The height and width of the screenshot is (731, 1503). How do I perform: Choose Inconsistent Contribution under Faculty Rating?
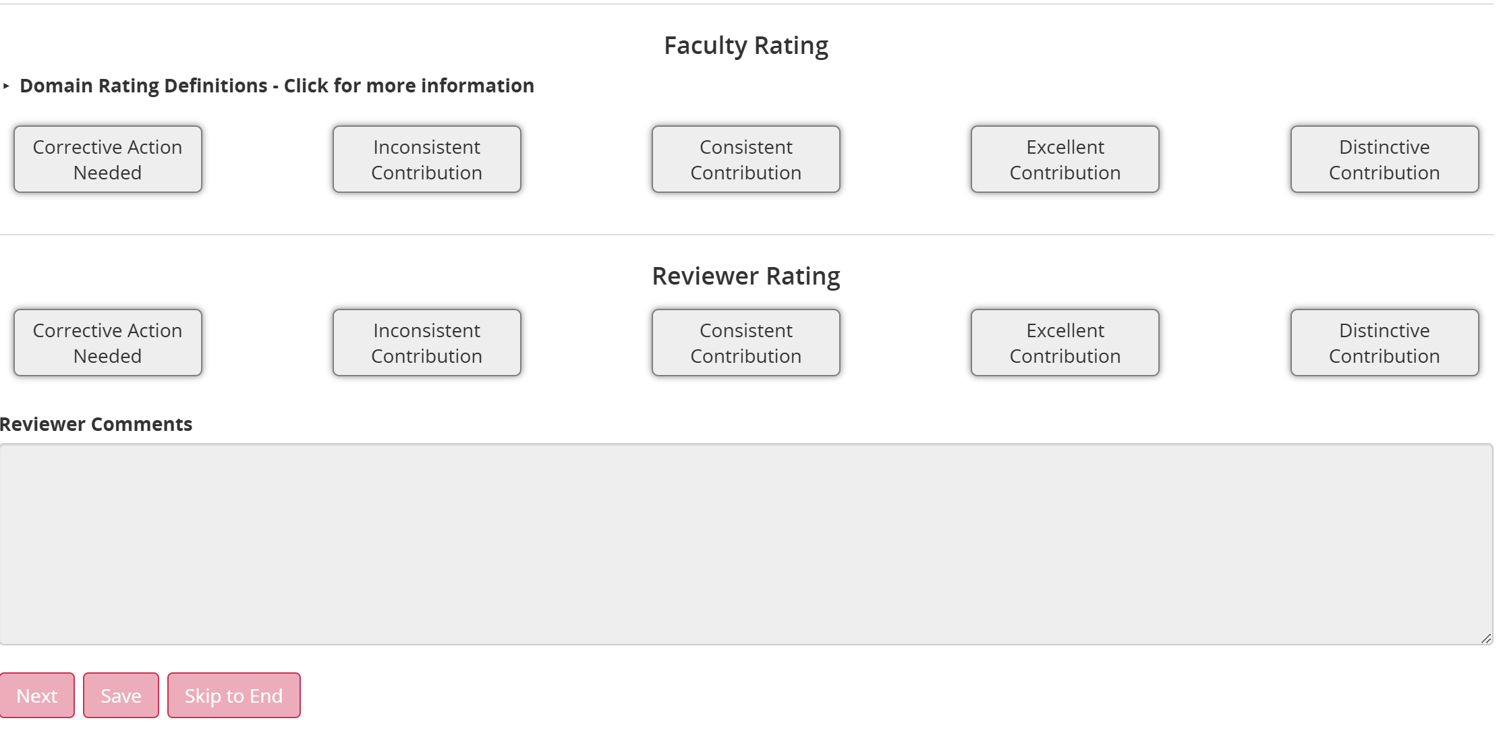(x=427, y=159)
